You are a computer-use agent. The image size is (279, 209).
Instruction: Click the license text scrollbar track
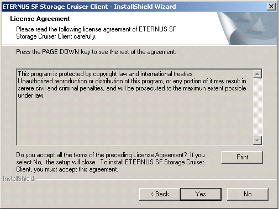(x=257, y=108)
